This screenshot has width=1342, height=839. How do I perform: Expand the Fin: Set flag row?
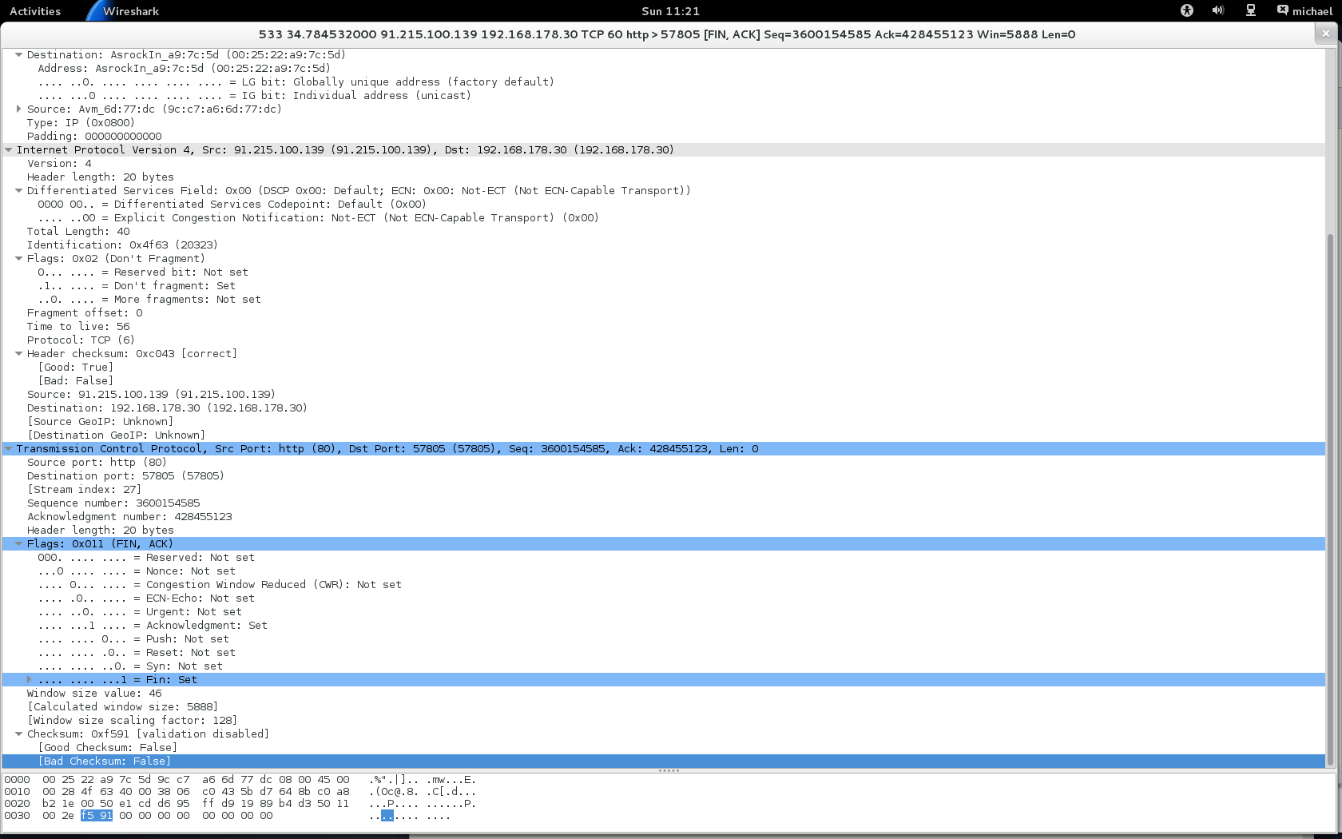tap(30, 680)
